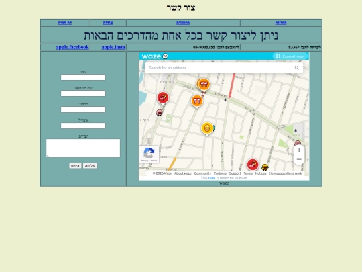The width and height of the screenshot is (362, 272).
Task: Zoom out with the map minus button
Action: pos(299,159)
